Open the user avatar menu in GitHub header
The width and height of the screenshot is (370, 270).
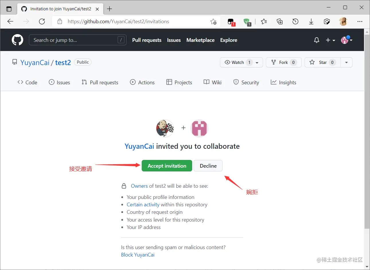[346, 40]
